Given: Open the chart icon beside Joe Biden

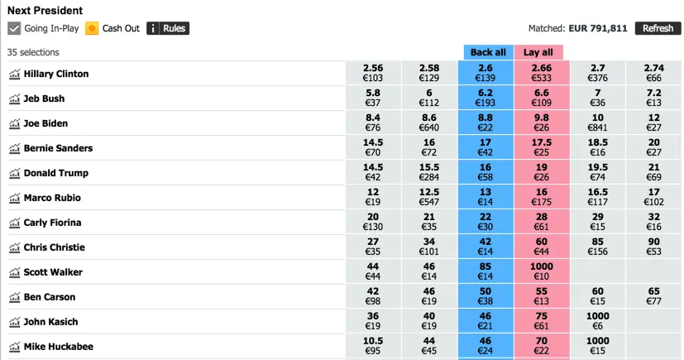Looking at the screenshot, I should pos(14,124).
